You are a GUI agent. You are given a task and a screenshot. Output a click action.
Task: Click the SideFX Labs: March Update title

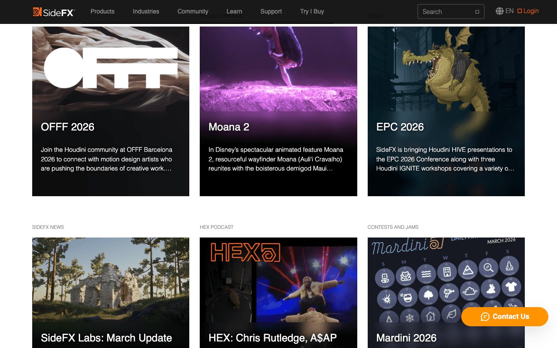point(106,338)
